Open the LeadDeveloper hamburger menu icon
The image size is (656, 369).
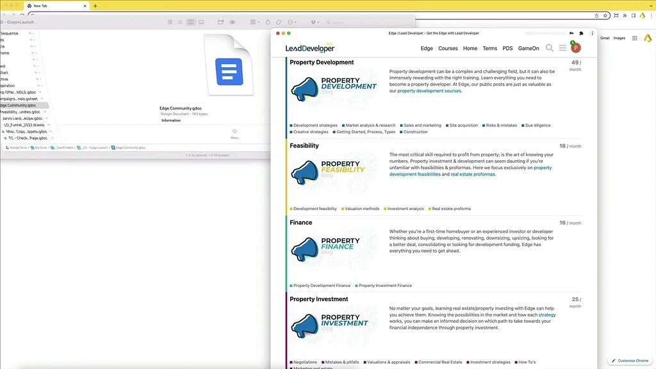(562, 48)
